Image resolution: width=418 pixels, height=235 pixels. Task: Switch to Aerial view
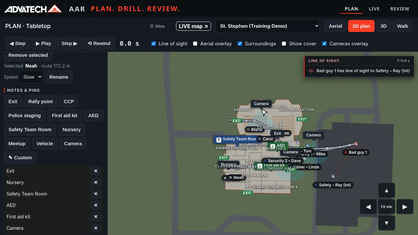(x=335, y=26)
